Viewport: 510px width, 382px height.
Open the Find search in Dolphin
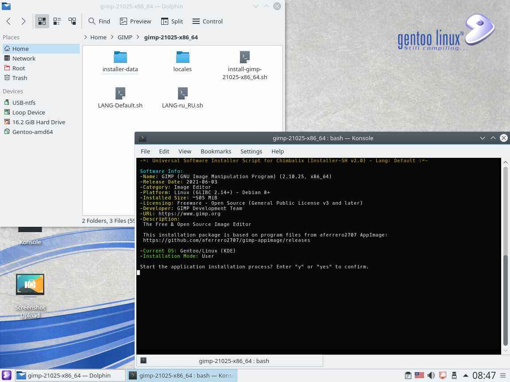tap(99, 21)
